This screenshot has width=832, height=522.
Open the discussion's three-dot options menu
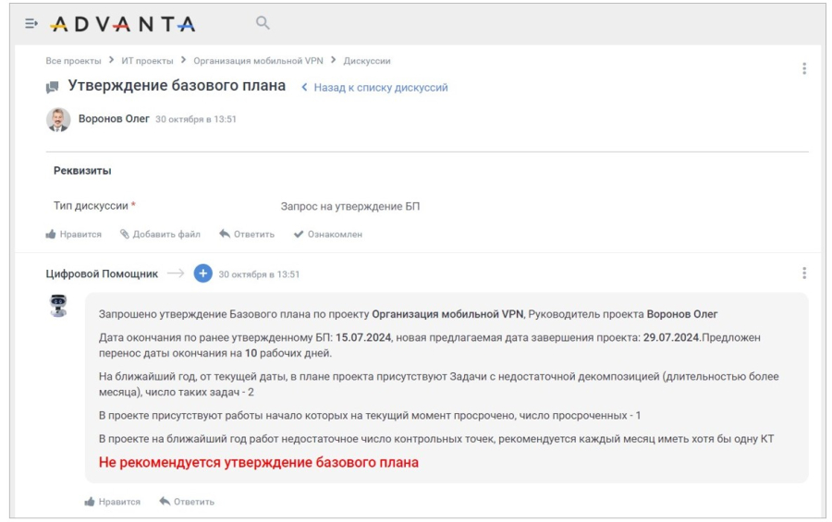point(804,68)
